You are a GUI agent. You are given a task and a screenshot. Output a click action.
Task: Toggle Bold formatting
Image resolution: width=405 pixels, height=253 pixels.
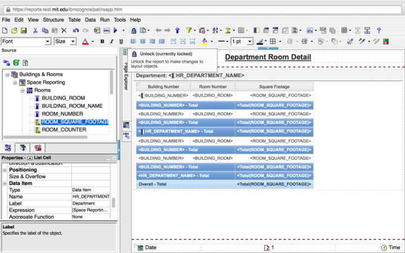[102, 42]
